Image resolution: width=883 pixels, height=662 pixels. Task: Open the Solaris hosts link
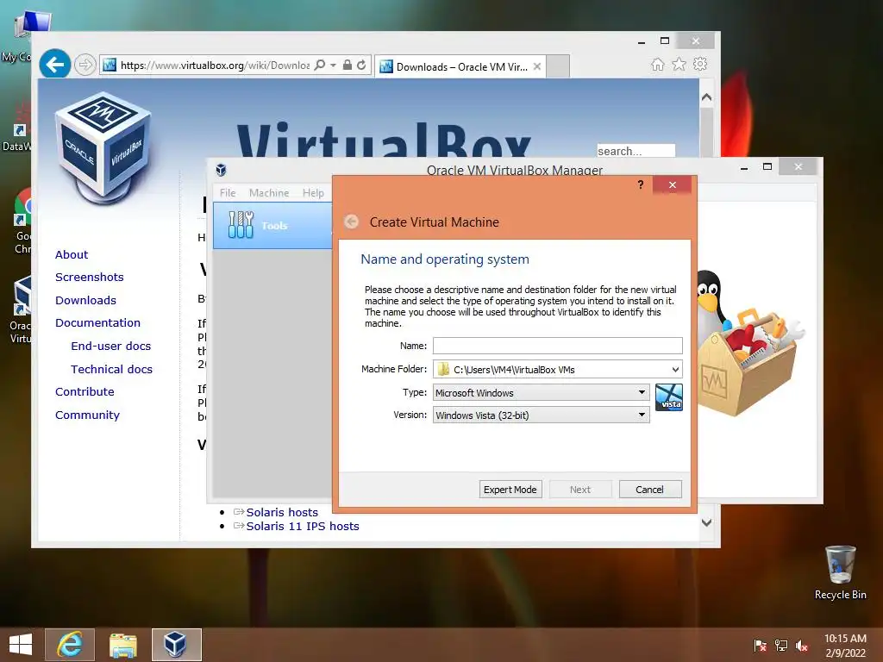click(282, 512)
